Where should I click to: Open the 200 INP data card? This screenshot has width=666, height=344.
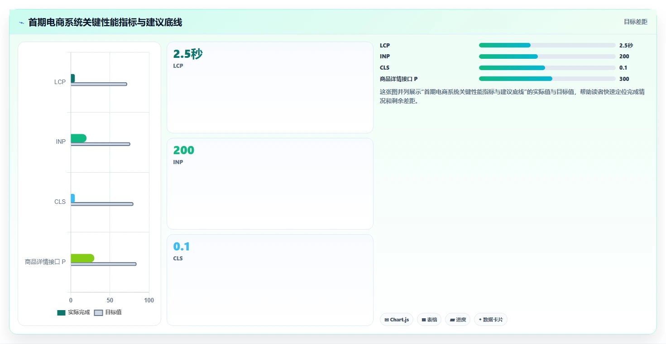[x=270, y=184]
